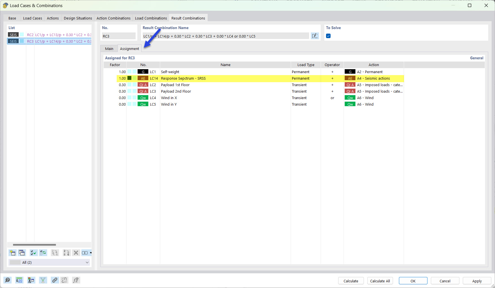Click the Operator column header
The height and width of the screenshot is (288, 495).
[332, 65]
